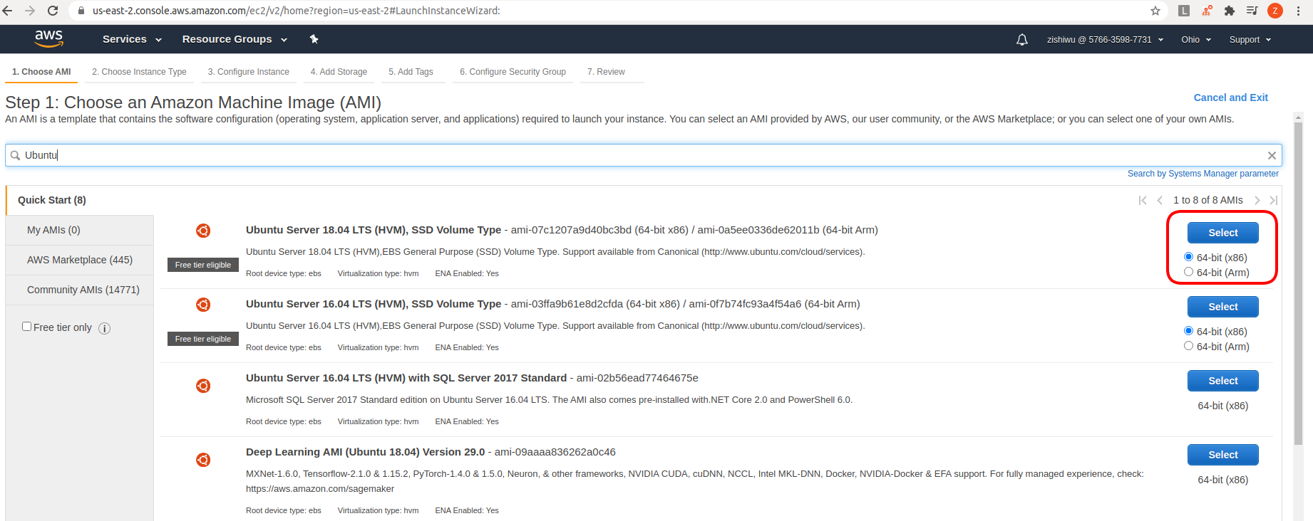Screen dimensions: 1313x521
Task: Click the browser address bar URL
Action: pos(297,11)
